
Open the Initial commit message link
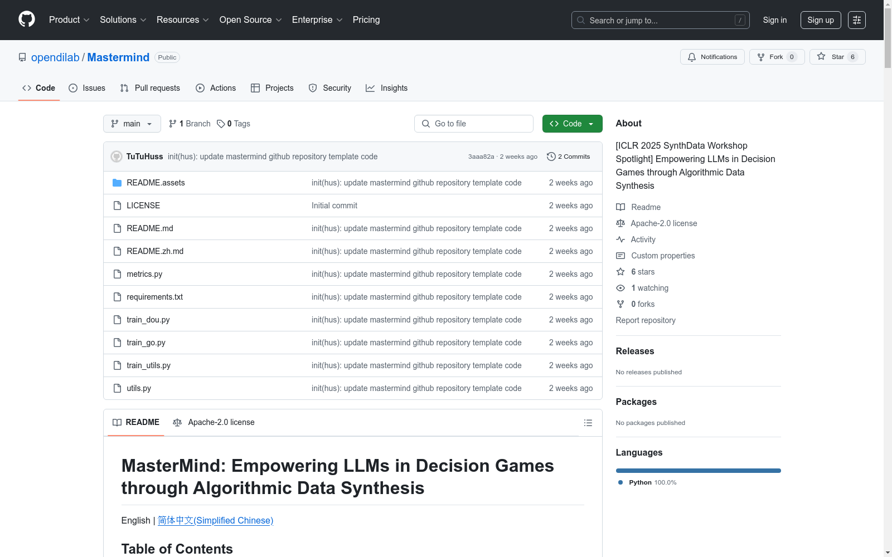click(x=334, y=206)
